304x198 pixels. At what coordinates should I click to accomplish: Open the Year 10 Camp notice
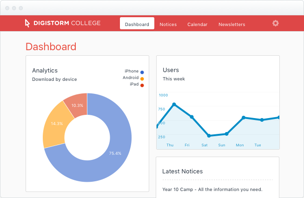click(x=212, y=190)
